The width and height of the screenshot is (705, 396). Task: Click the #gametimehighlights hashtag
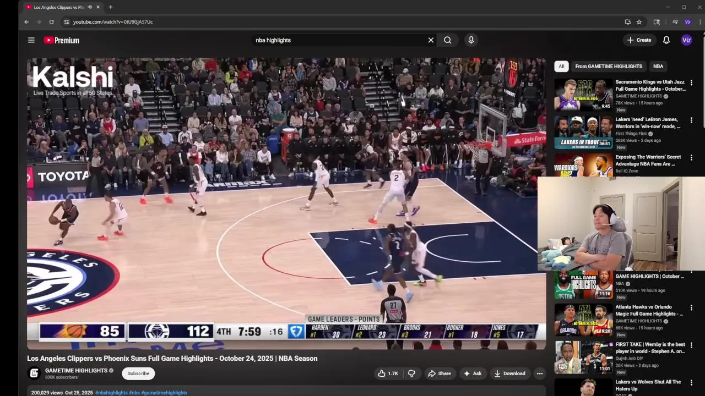(x=164, y=393)
